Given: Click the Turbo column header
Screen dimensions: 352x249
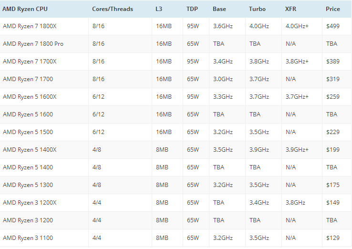Looking at the screenshot, I should coord(257,9).
